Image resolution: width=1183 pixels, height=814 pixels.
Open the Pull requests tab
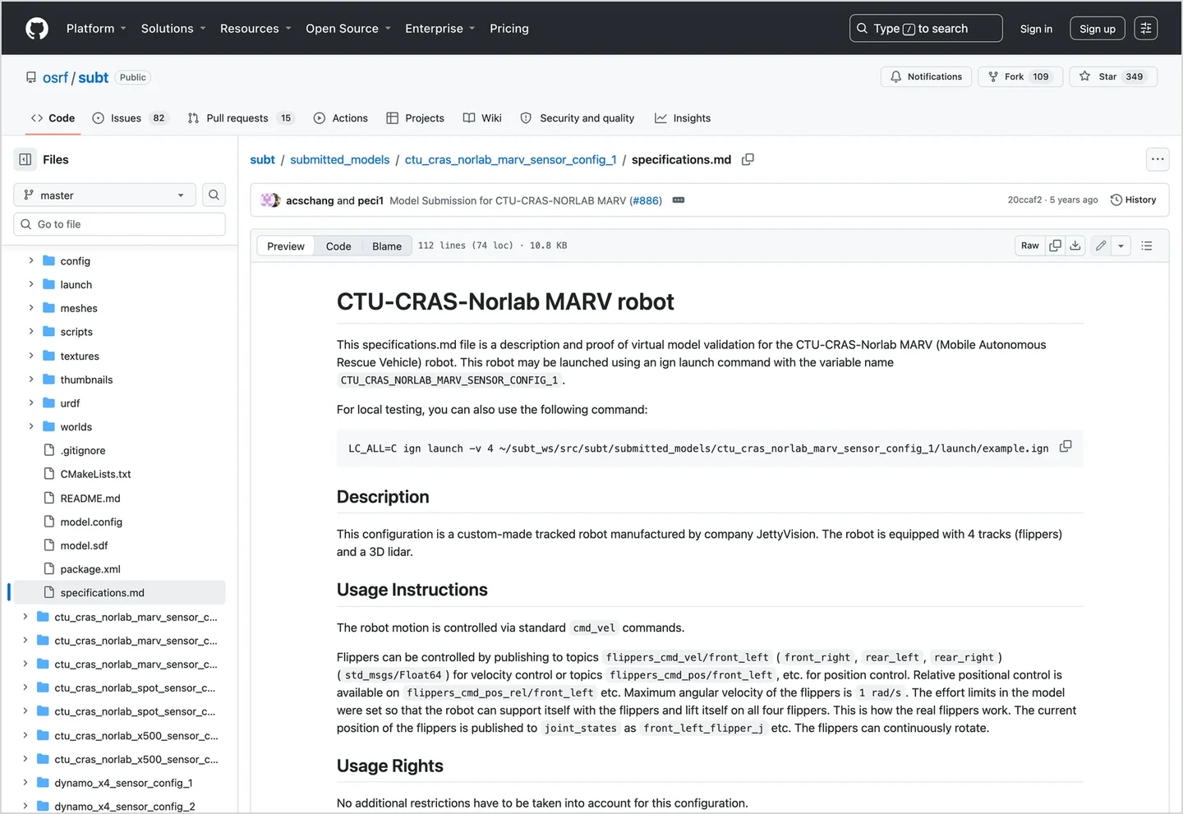click(241, 118)
